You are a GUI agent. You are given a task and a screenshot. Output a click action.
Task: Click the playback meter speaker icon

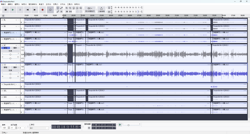109,12
